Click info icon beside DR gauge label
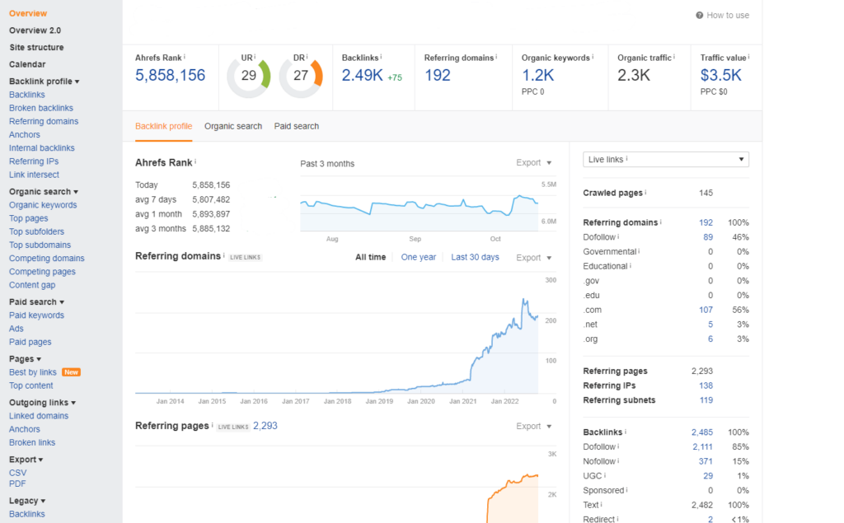Viewport: 844px width, 523px height. pyautogui.click(x=307, y=56)
